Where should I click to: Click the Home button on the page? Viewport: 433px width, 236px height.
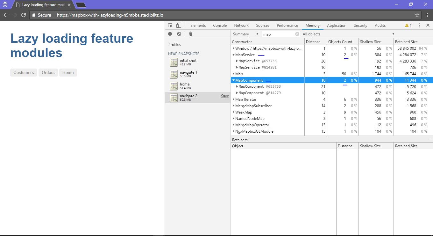(68, 72)
